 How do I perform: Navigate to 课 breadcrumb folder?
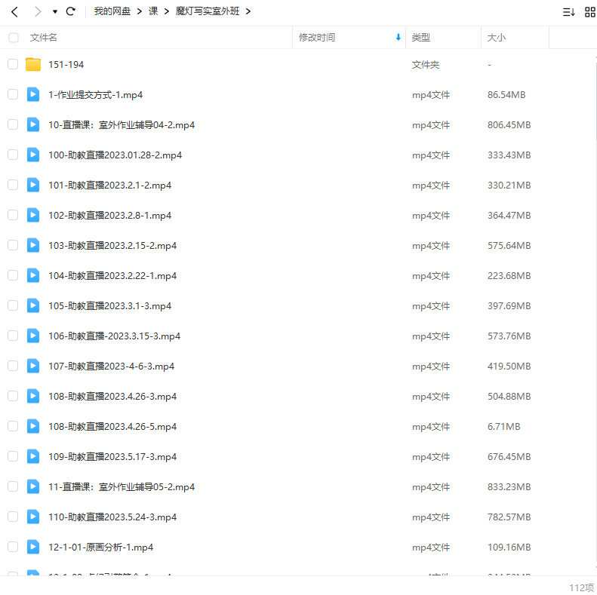(x=153, y=12)
